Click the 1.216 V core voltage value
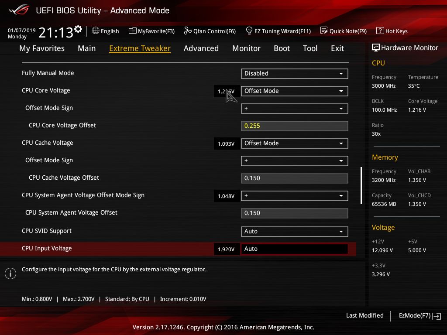The height and width of the screenshot is (335, 447). [x=417, y=109]
